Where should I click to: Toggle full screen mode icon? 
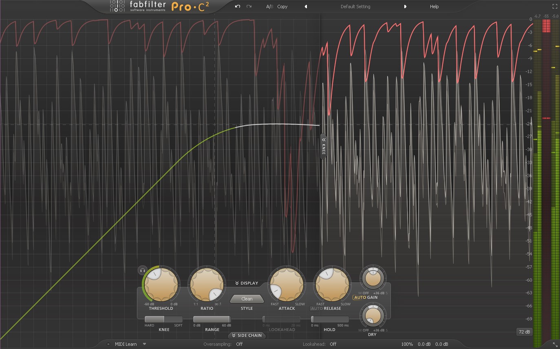(554, 7)
